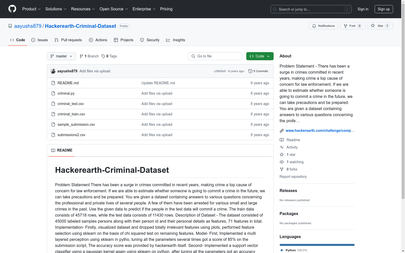Click the eye icon beside '1 watching'
Viewport: 405px width, 253px height.
point(282,162)
